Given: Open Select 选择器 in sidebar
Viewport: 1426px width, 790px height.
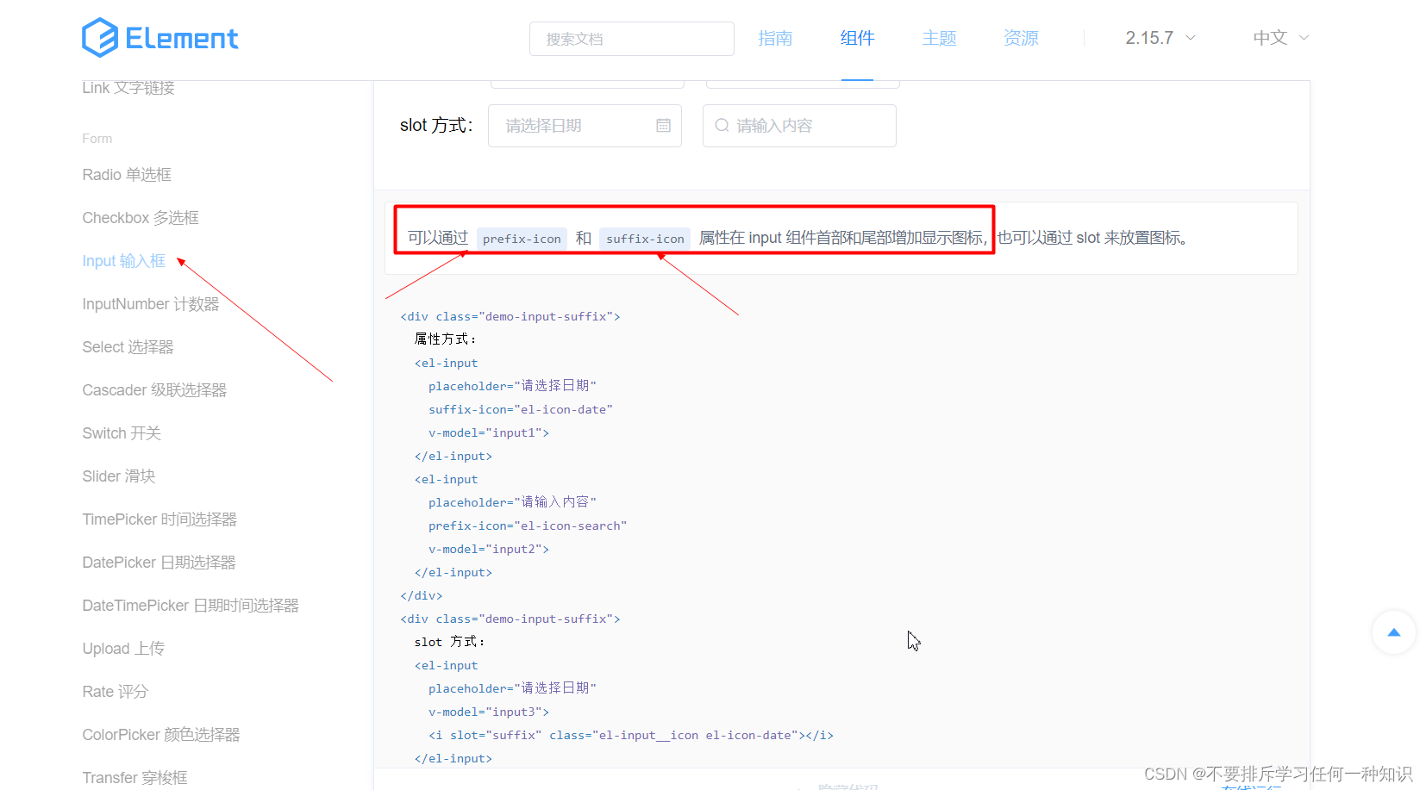Looking at the screenshot, I should 128,347.
